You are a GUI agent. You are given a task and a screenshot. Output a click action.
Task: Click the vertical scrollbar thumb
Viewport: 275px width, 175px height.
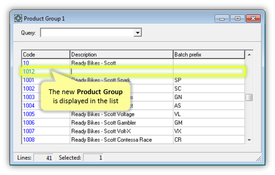point(249,98)
